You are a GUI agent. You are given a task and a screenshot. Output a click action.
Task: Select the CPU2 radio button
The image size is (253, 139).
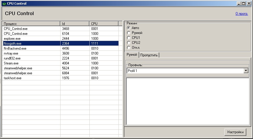pos(129,43)
